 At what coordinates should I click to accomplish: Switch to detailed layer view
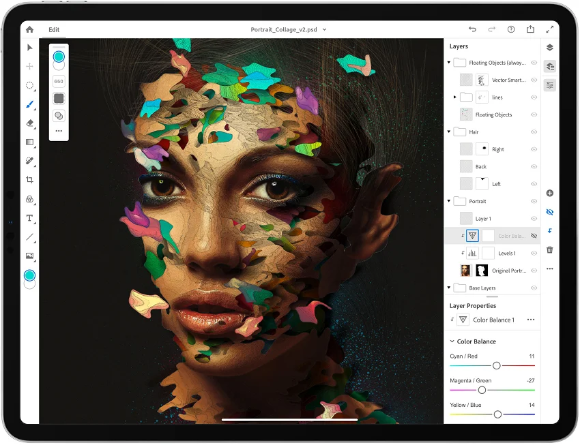point(550,67)
